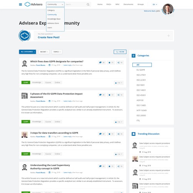Image resolution: width=193 pixels, height=193 pixels.
Task: Click the plus icon in Create New Post
Action: [x=168, y=36]
